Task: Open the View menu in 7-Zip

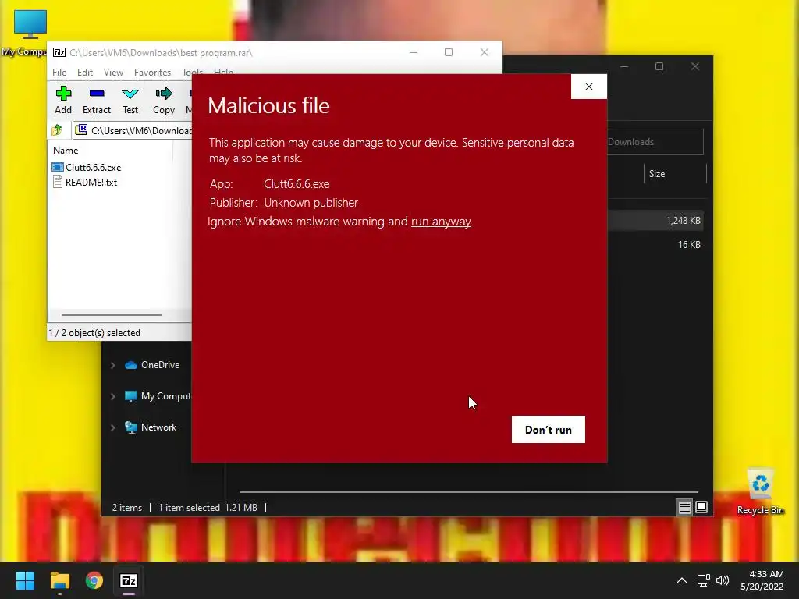Action: click(113, 73)
